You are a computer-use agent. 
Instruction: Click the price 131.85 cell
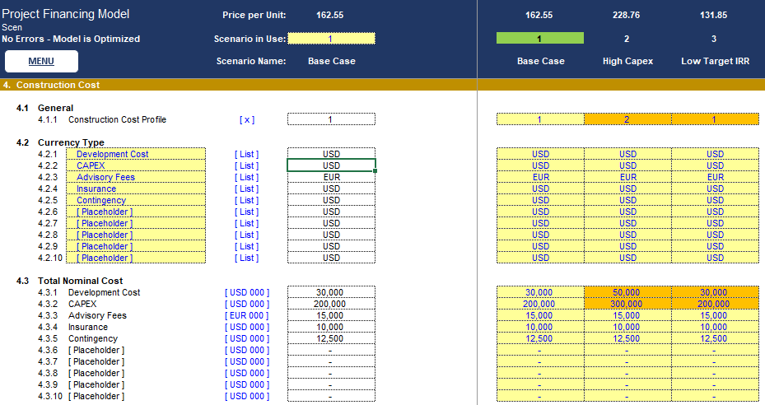(714, 15)
